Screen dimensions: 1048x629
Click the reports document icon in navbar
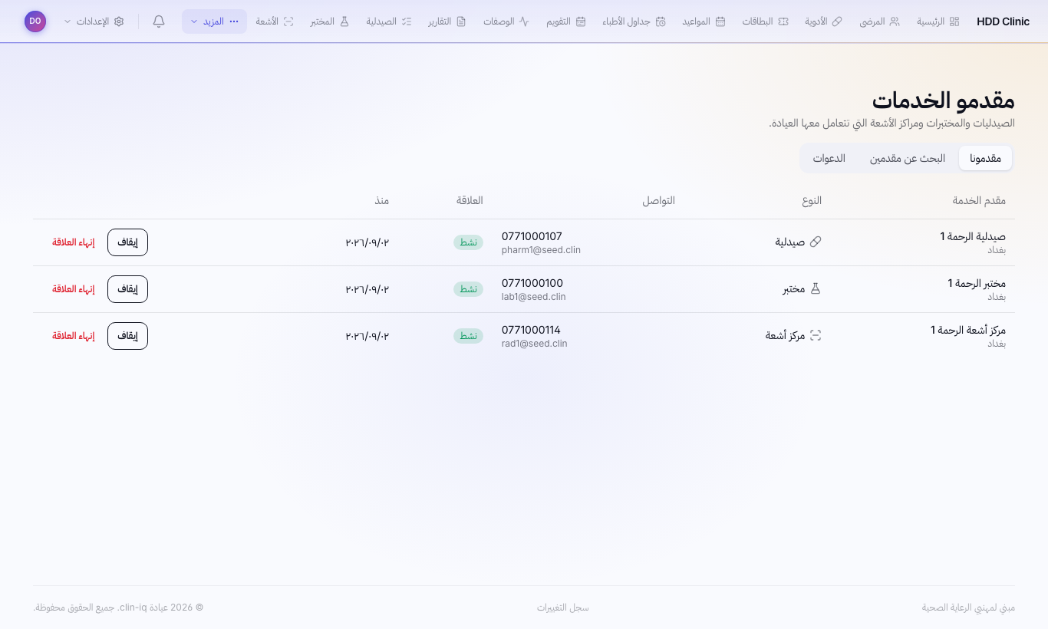[x=461, y=21]
